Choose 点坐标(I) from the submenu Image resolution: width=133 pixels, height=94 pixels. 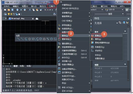pos(107,51)
